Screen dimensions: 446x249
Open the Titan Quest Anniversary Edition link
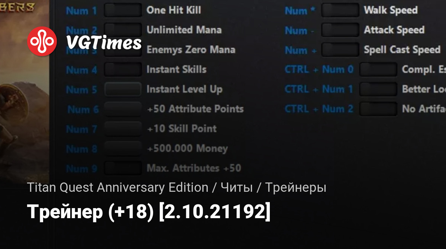[x=117, y=188]
